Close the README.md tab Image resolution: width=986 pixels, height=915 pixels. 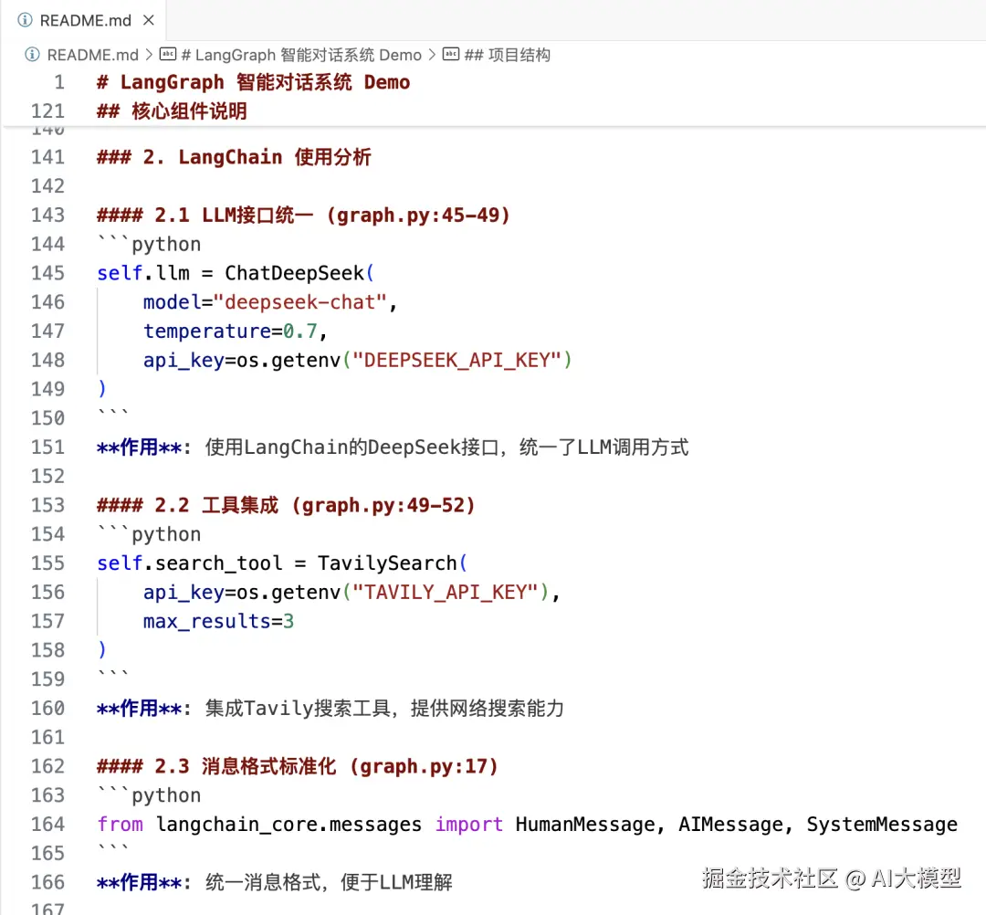point(149,20)
